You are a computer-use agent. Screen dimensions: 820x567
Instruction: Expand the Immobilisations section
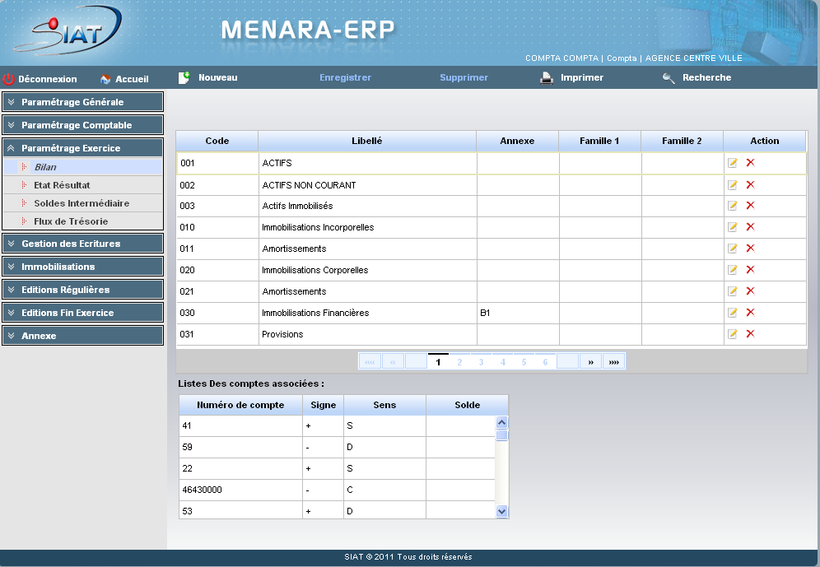pos(82,267)
